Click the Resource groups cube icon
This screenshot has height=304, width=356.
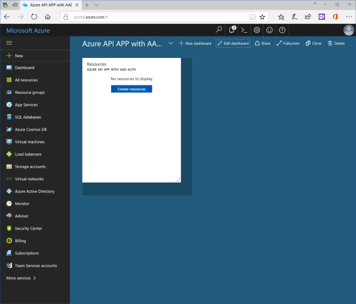[9, 92]
